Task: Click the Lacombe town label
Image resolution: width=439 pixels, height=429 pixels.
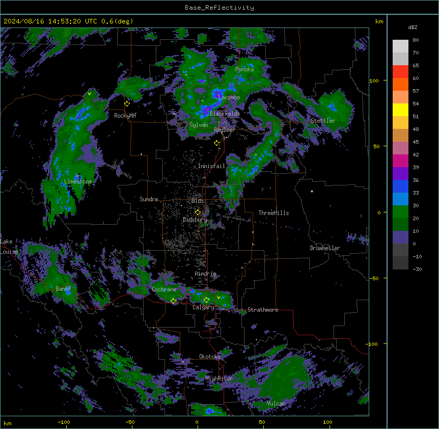Action: click(x=229, y=97)
